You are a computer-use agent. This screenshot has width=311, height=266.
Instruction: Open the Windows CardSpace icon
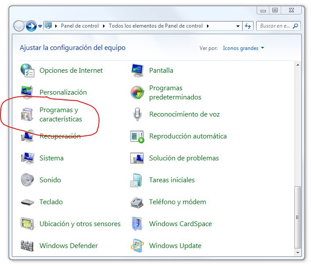(x=137, y=224)
